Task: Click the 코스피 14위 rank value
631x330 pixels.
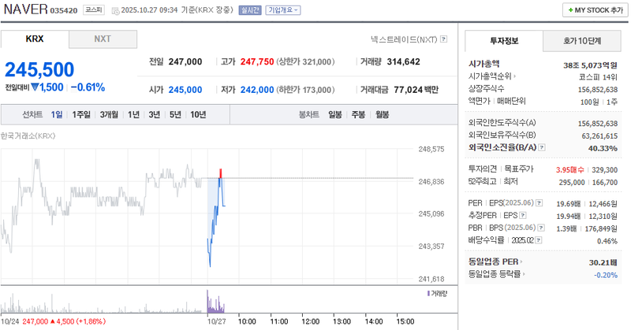Action: coord(598,77)
